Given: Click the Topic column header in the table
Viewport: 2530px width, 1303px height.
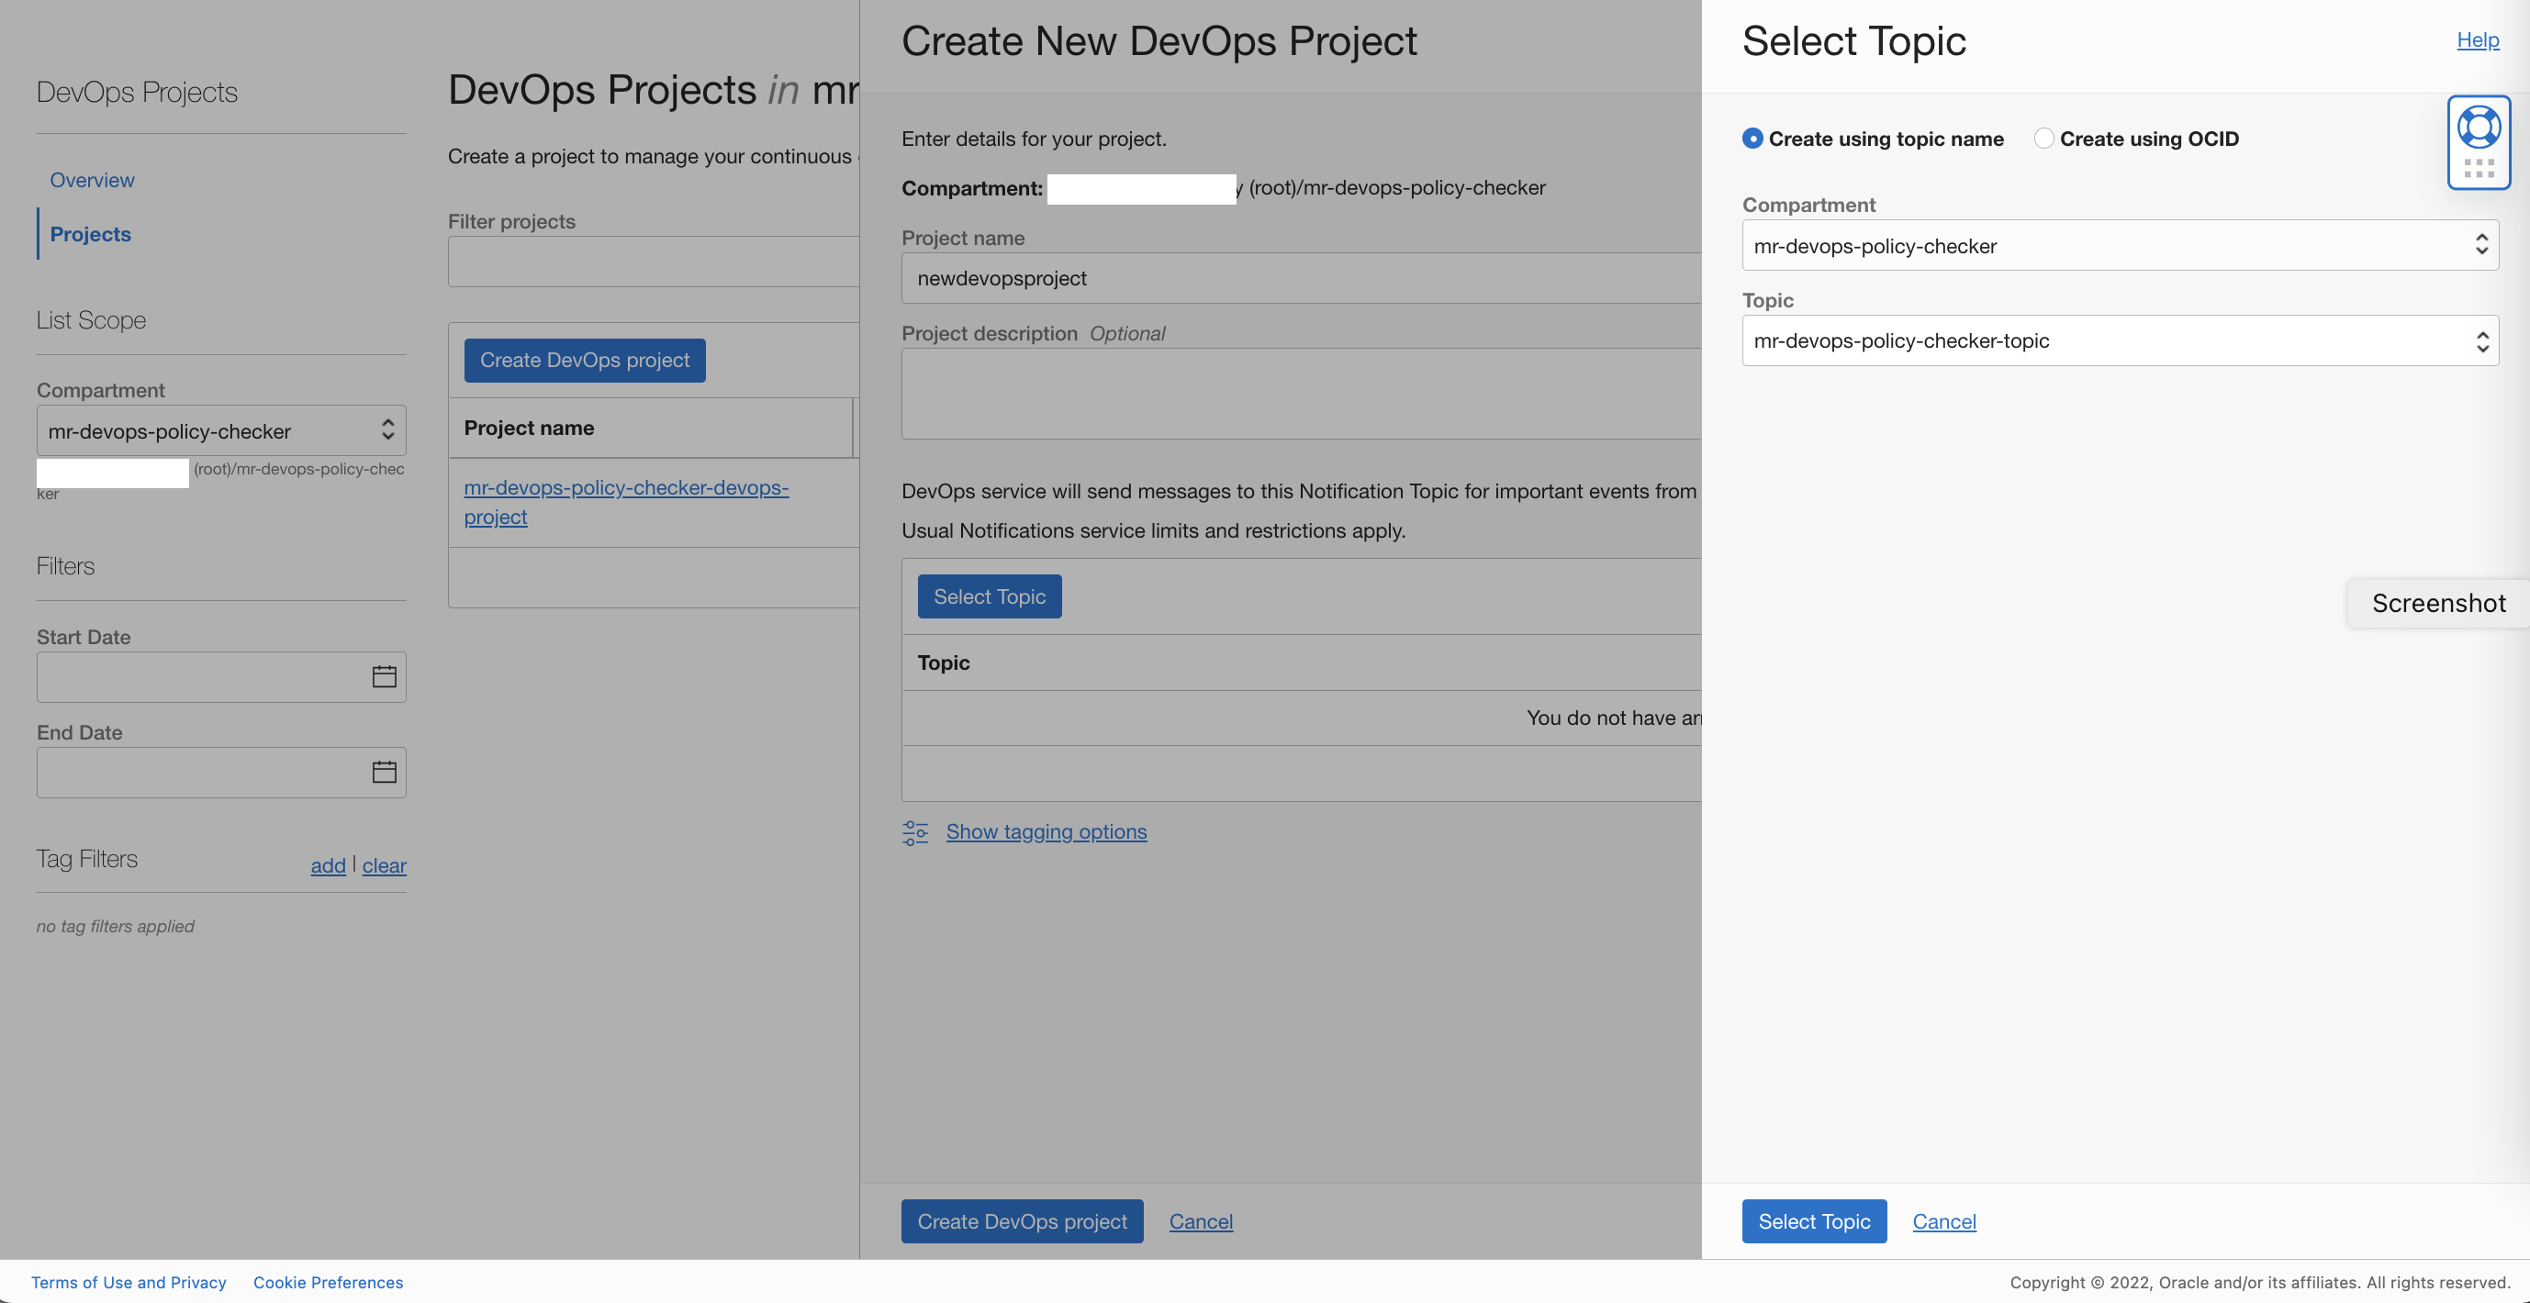Looking at the screenshot, I should tap(943, 663).
